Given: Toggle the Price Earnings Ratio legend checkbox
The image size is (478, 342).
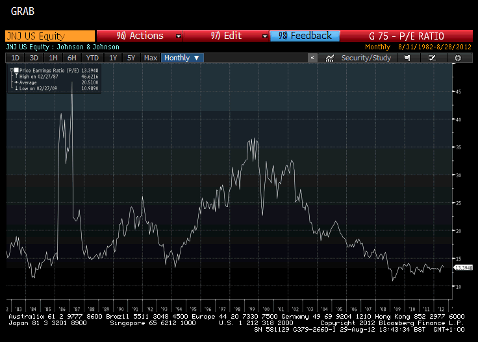Looking at the screenshot, I should click(16, 70).
